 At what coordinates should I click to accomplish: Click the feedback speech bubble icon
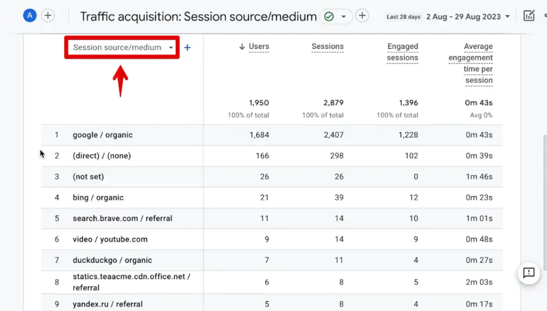[x=528, y=274]
